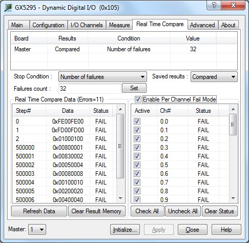This screenshot has width=249, height=243.
Task: Click the Clear Status button
Action: [219, 211]
